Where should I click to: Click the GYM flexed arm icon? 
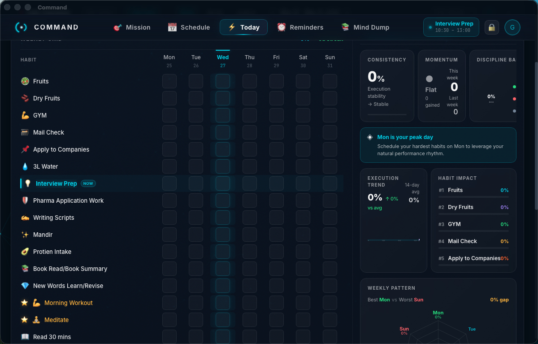[25, 115]
